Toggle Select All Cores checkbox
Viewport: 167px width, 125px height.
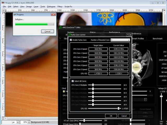point(73,81)
